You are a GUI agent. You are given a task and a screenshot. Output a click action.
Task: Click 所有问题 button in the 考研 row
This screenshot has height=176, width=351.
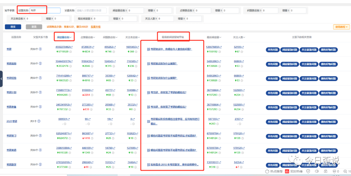(x=273, y=50)
